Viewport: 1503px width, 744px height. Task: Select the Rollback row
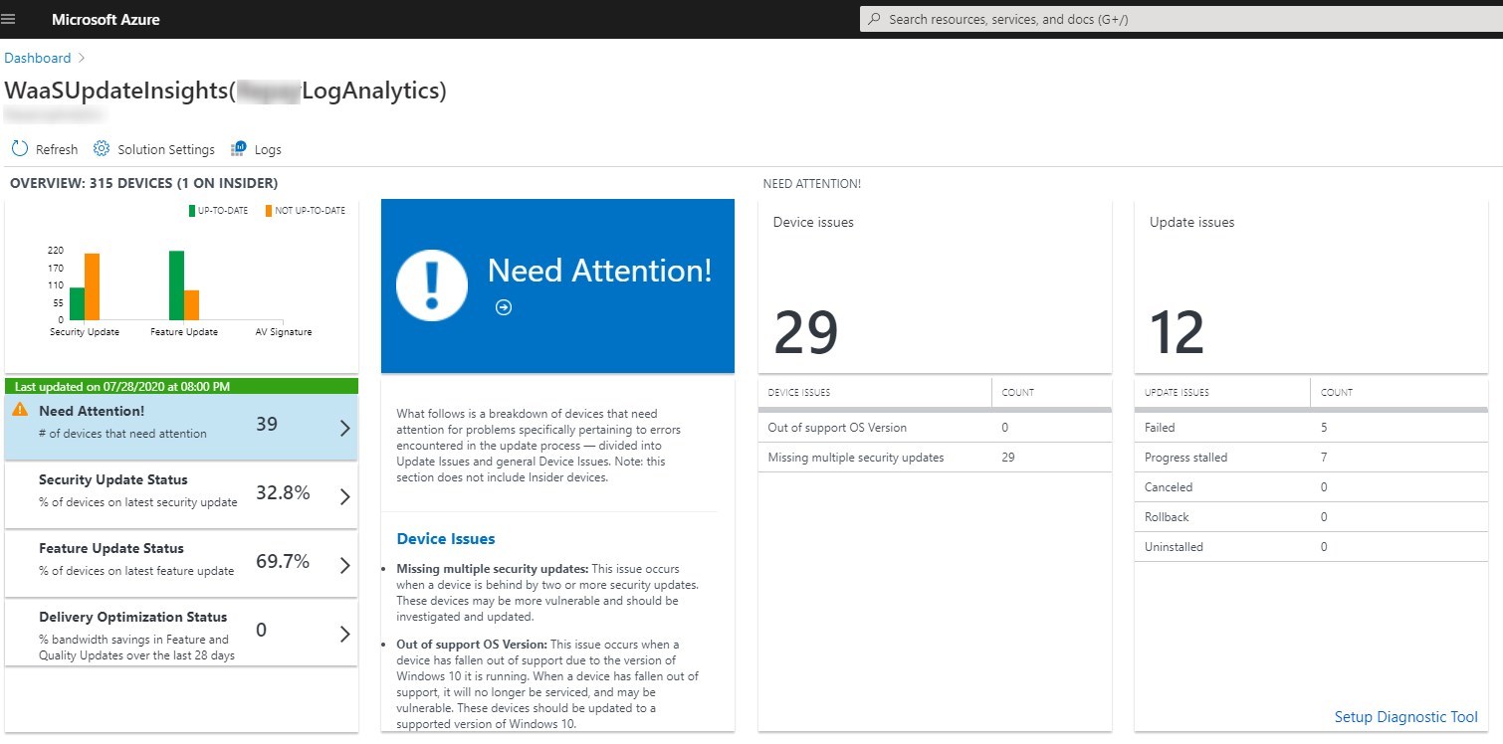1311,517
